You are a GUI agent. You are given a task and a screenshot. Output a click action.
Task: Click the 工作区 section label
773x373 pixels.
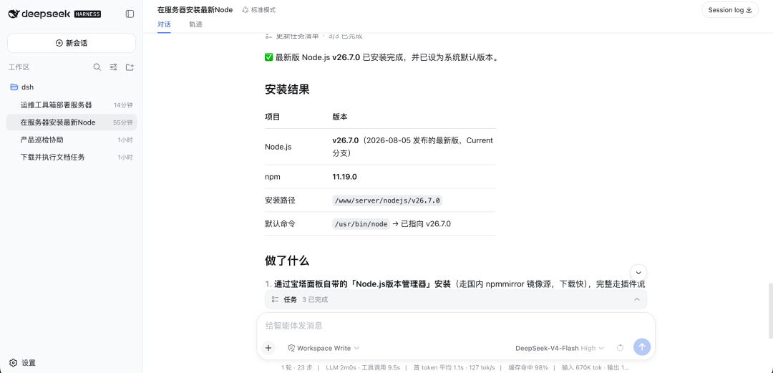(19, 67)
